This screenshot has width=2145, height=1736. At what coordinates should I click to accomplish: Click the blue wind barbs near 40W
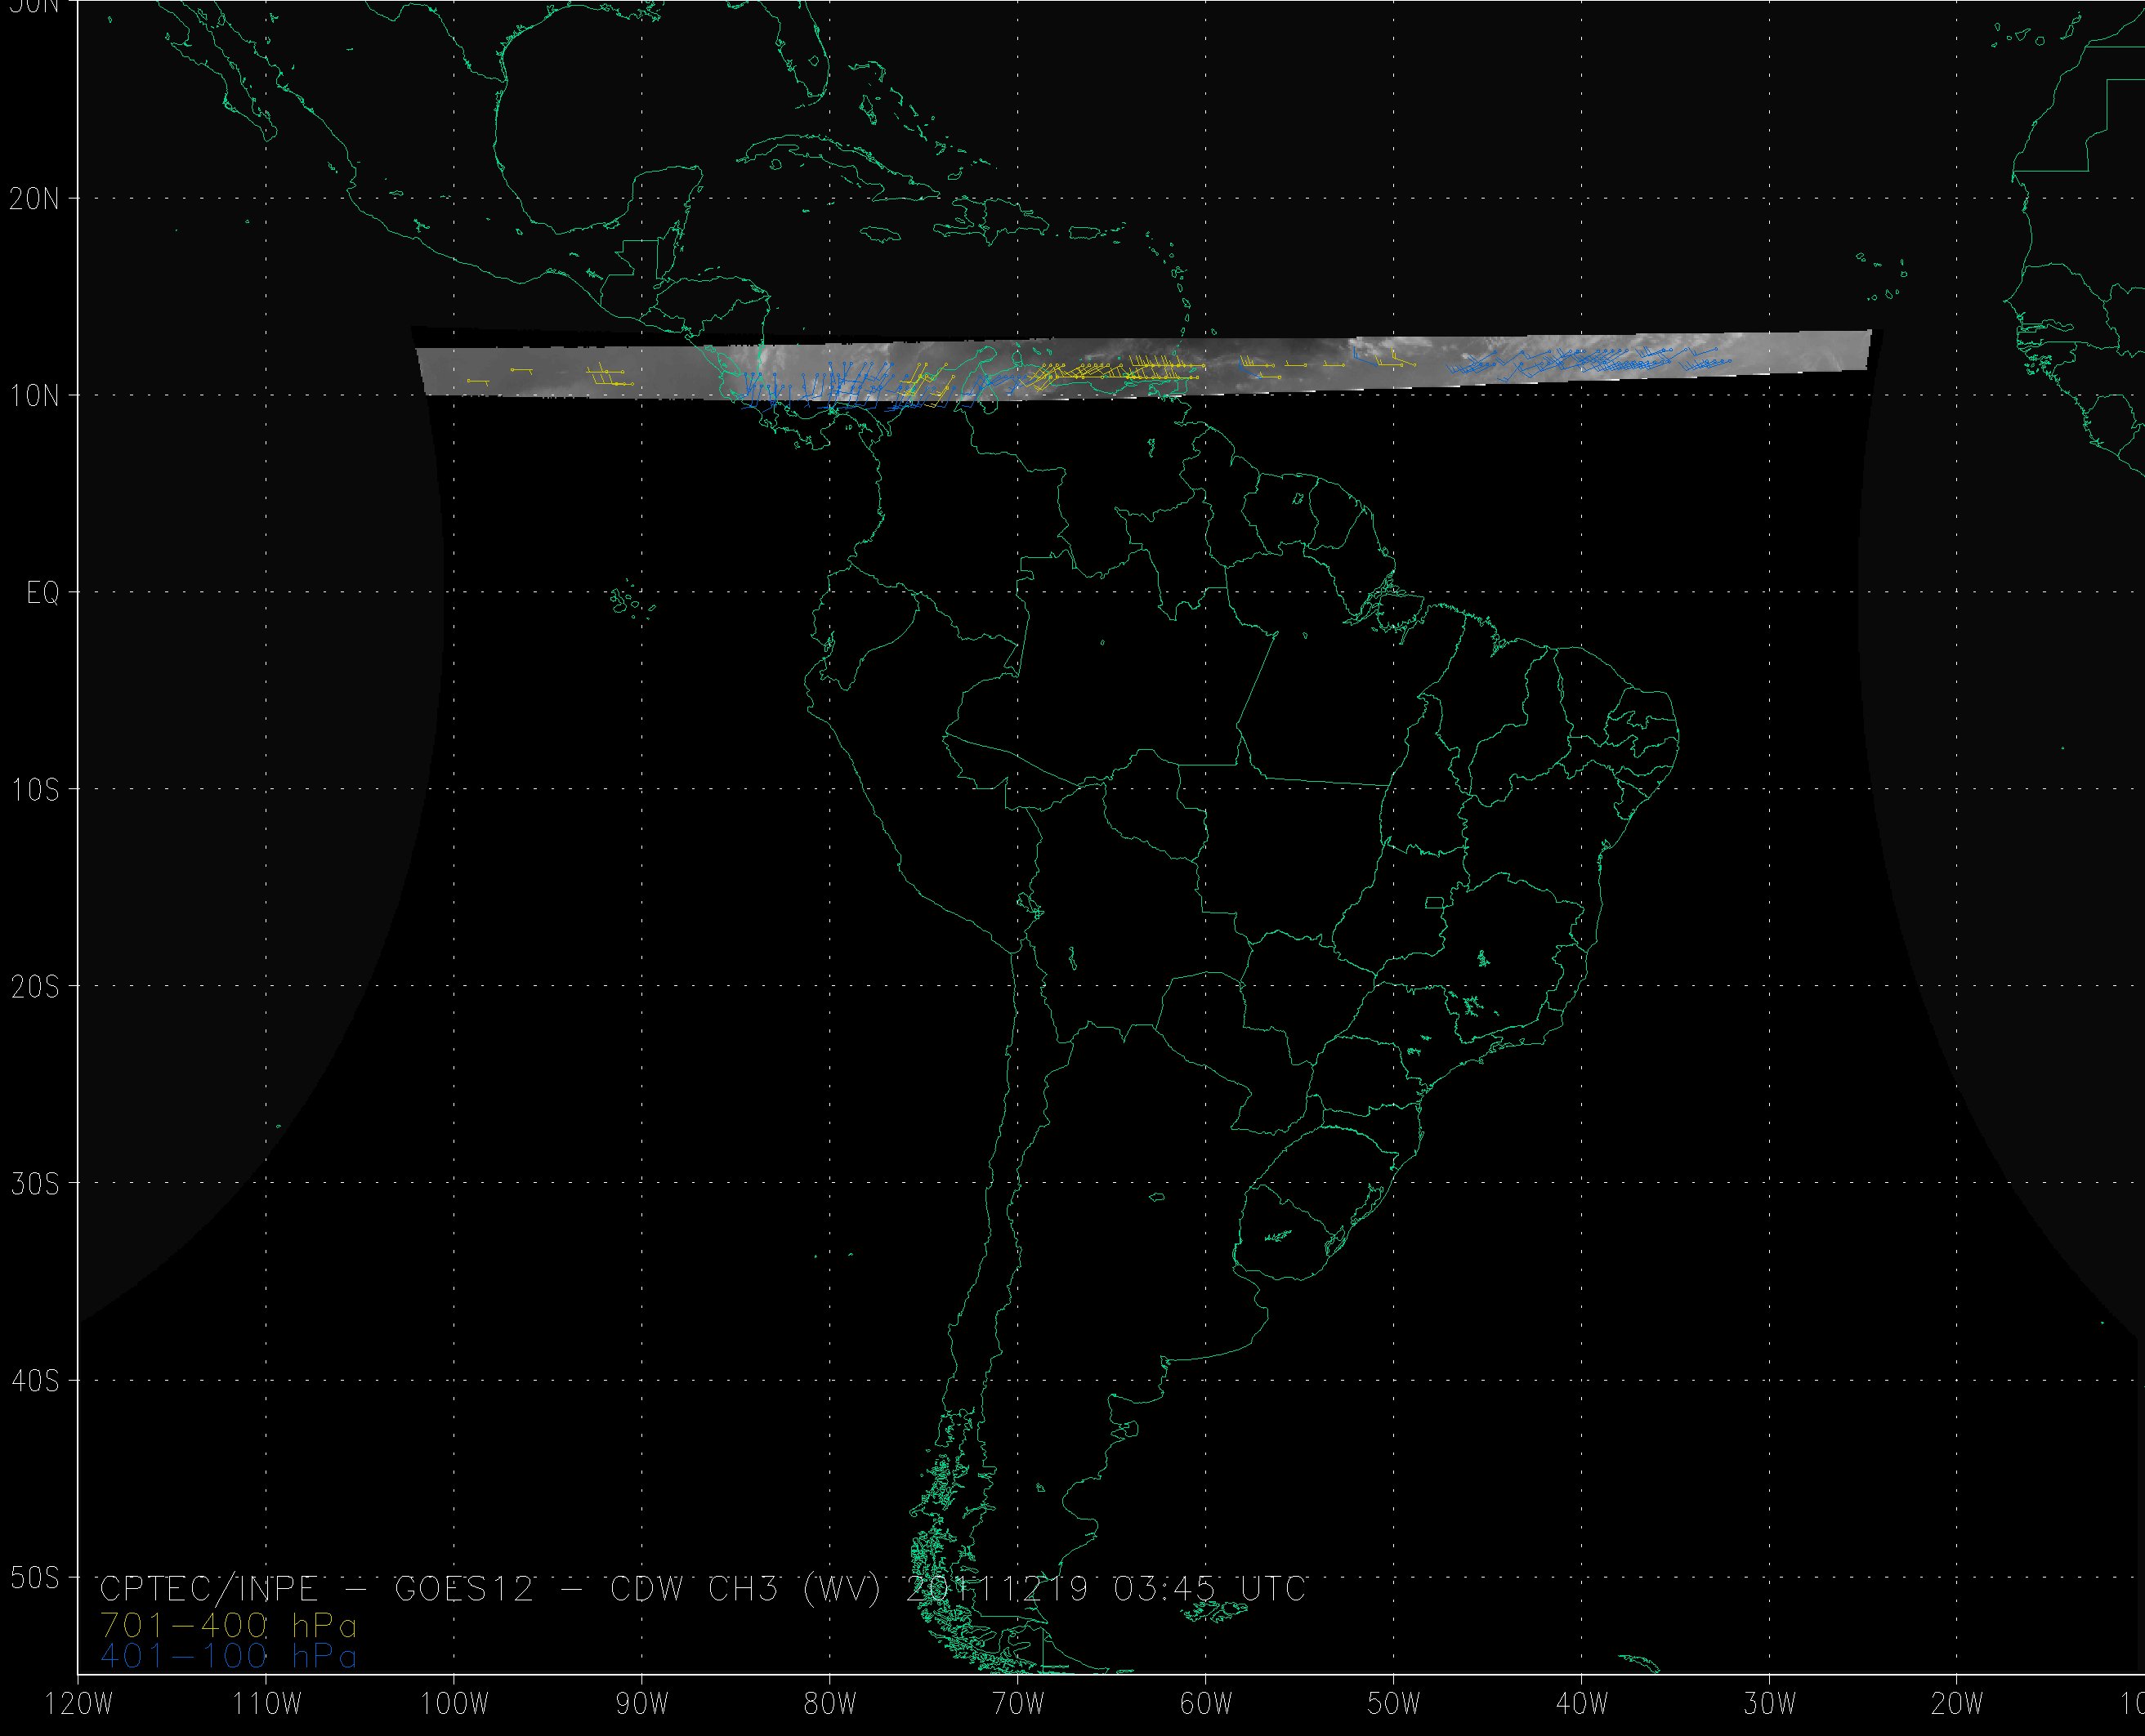click(1580, 360)
